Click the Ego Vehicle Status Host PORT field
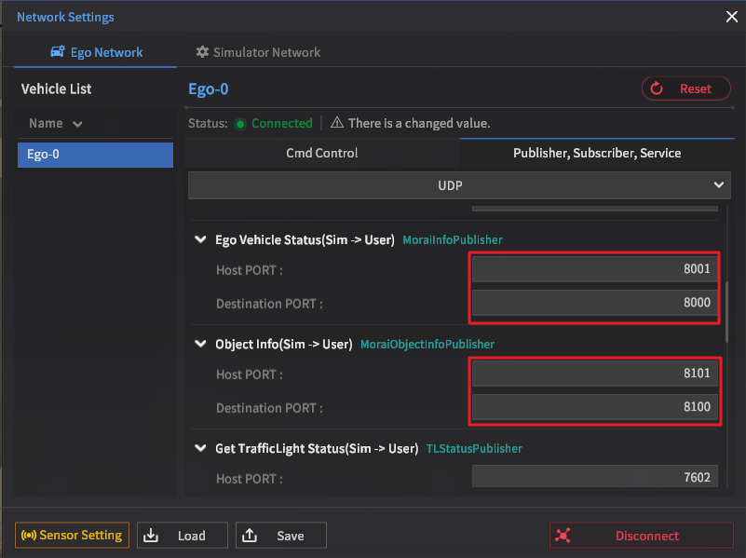This screenshot has width=746, height=558. pyautogui.click(x=594, y=269)
